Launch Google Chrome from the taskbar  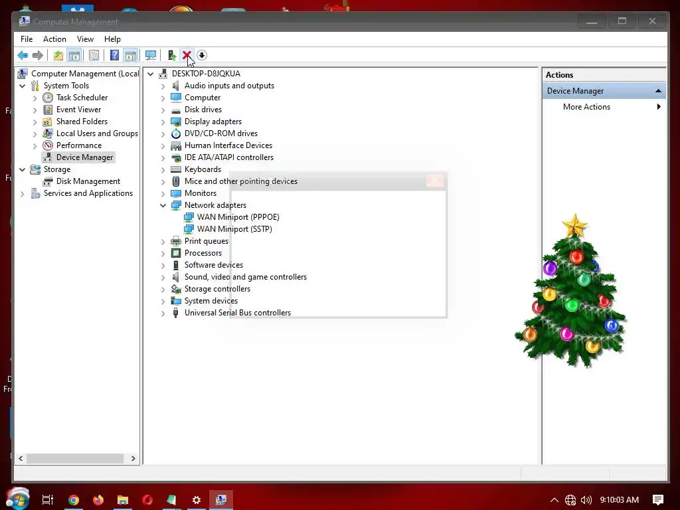click(x=73, y=499)
